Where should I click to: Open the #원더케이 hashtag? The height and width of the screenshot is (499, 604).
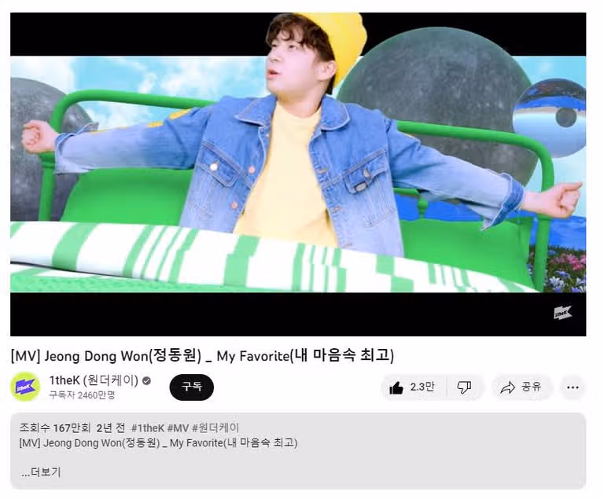pos(215,428)
